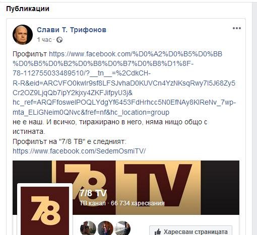Open the three-dot post options menu
This screenshot has width=257, height=235.
[237, 28]
